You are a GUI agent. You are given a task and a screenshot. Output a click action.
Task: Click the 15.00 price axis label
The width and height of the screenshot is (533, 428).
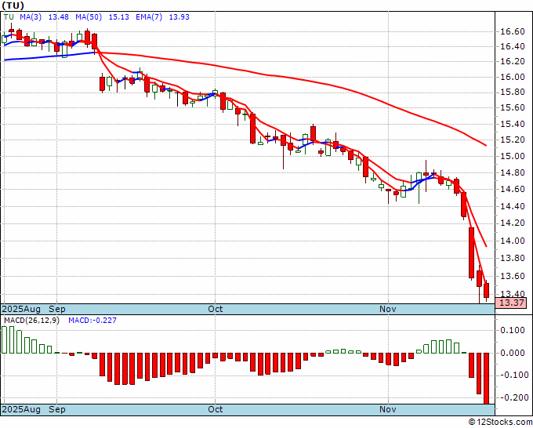point(513,156)
